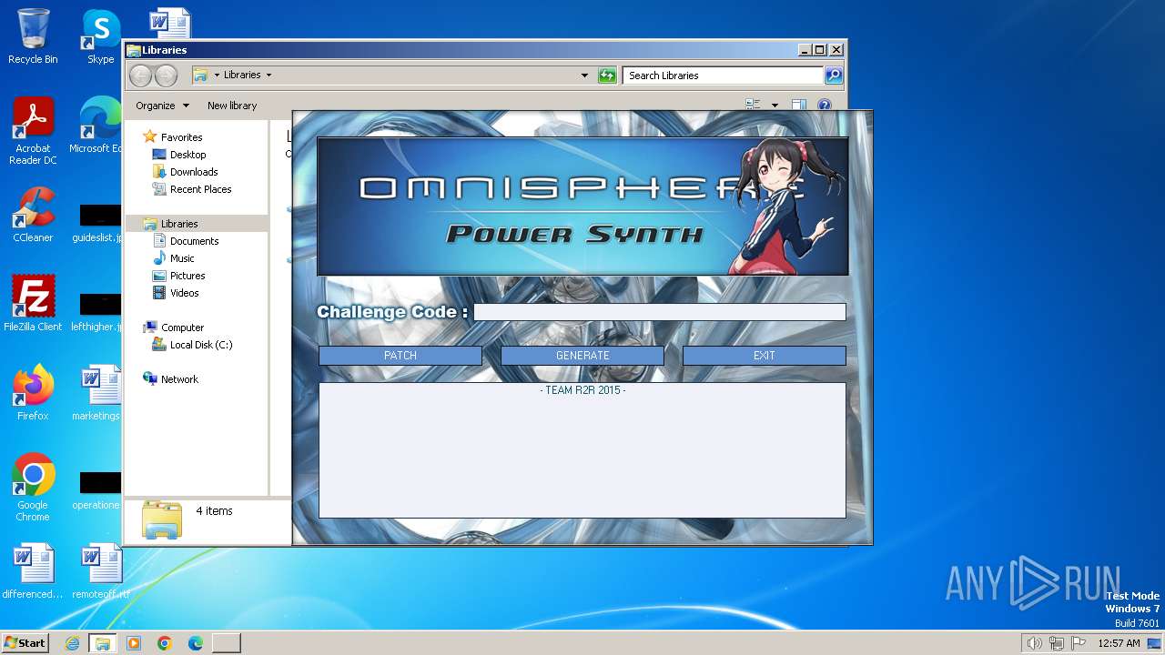Image resolution: width=1165 pixels, height=655 pixels.
Task: Open the address bar history dropdown
Action: [584, 76]
